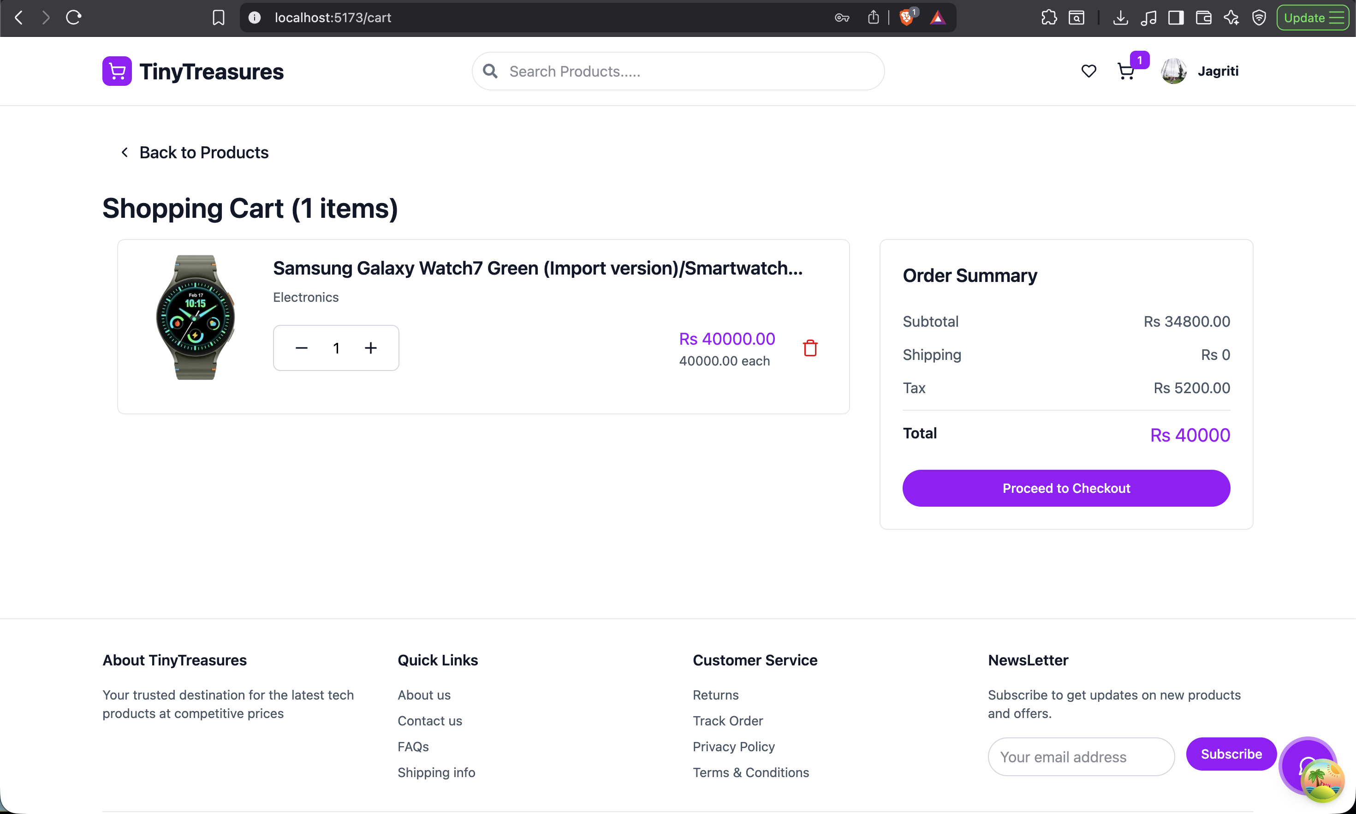Proceed to Checkout
The width and height of the screenshot is (1356, 814).
pos(1066,488)
